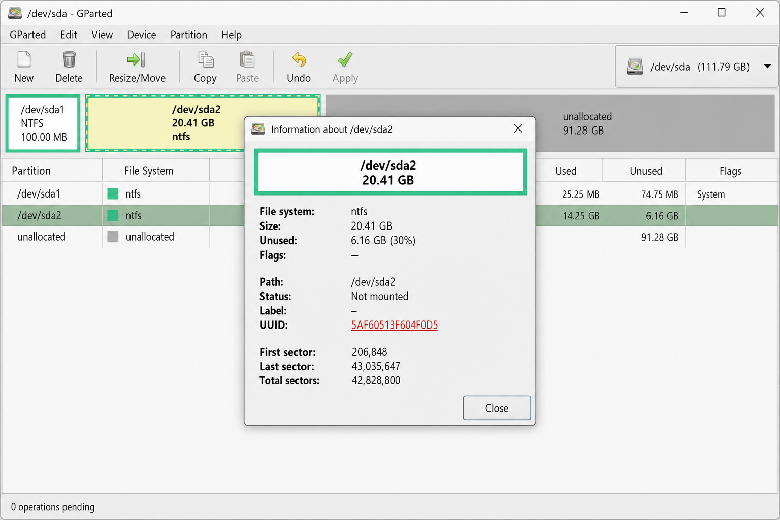The image size is (780, 520).
Task: Click the Paste clipboard icon
Action: [247, 59]
